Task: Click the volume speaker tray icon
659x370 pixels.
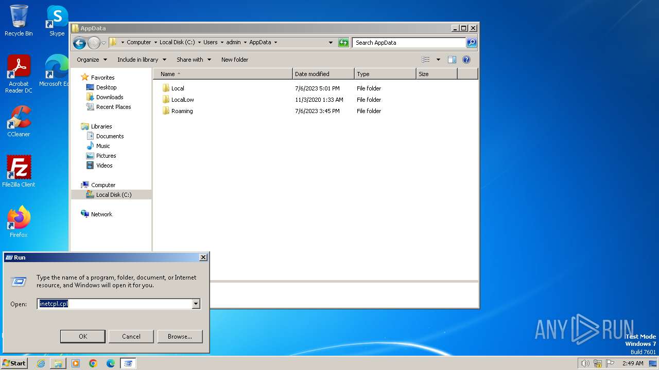Action: coord(585,363)
